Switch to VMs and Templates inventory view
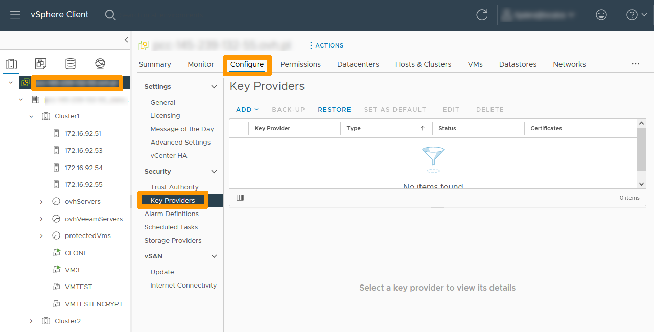654x332 pixels. [x=41, y=64]
